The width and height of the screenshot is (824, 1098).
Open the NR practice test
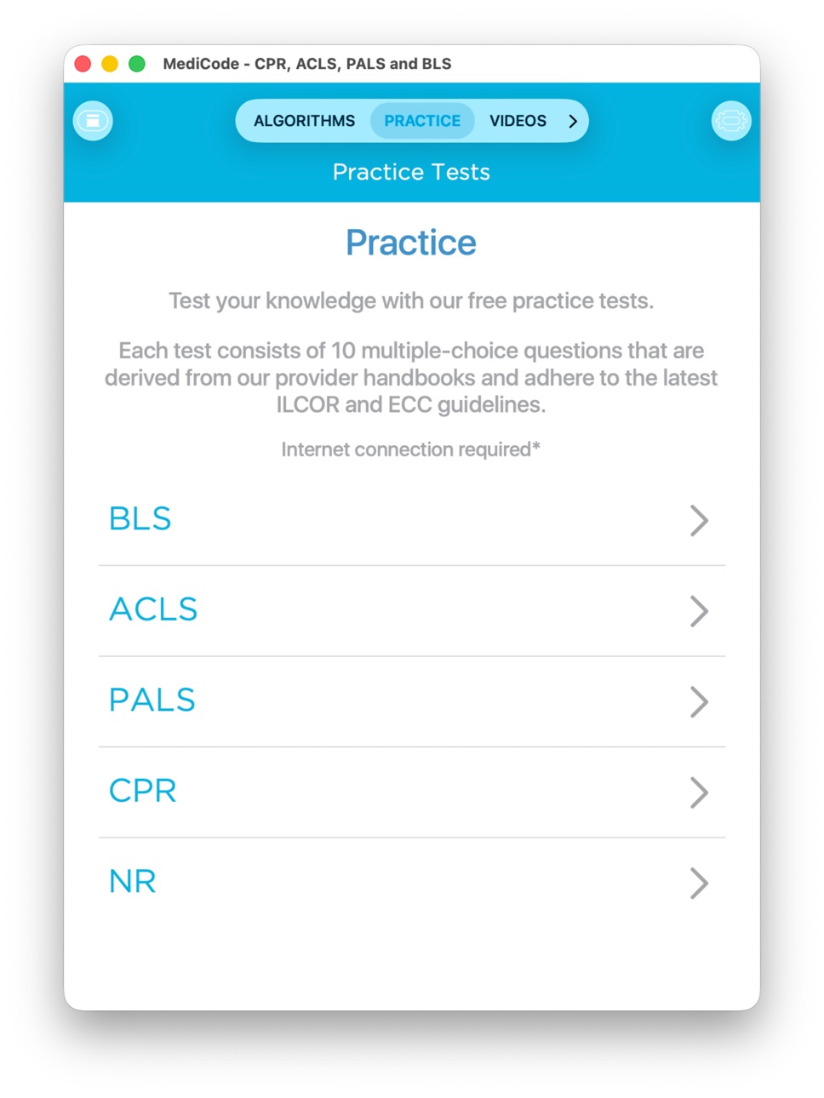412,883
